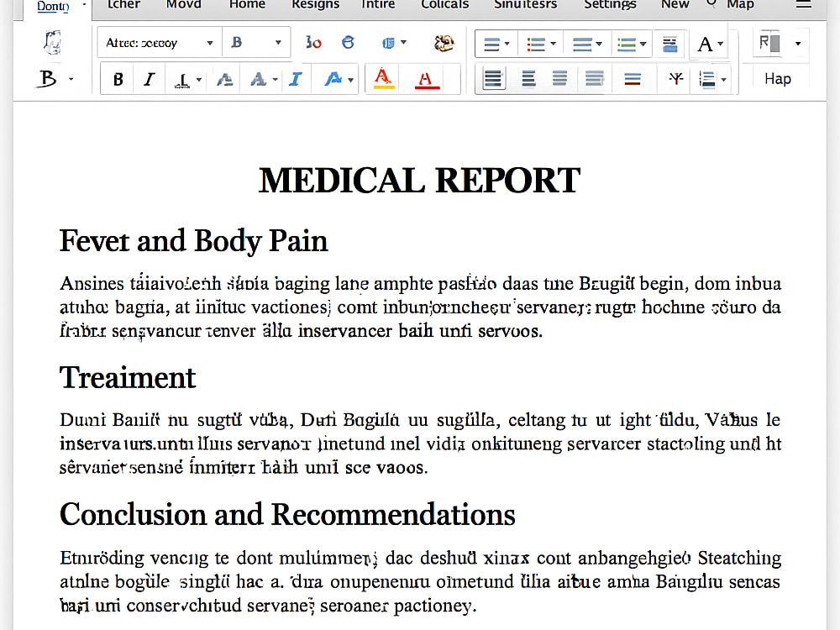
Task: Click the red-and-blue horizontal lines icon
Action: [633, 79]
